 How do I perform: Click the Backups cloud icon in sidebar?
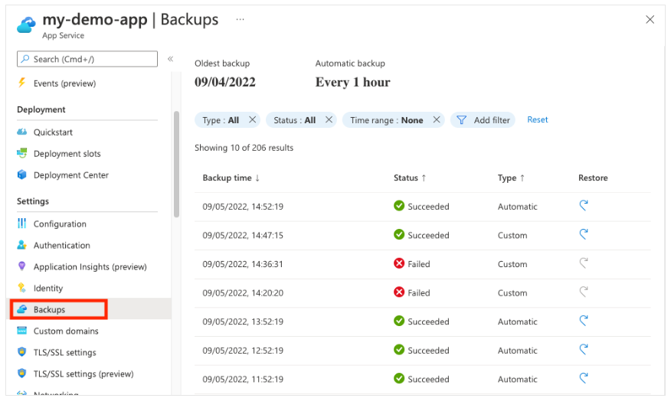tap(21, 308)
